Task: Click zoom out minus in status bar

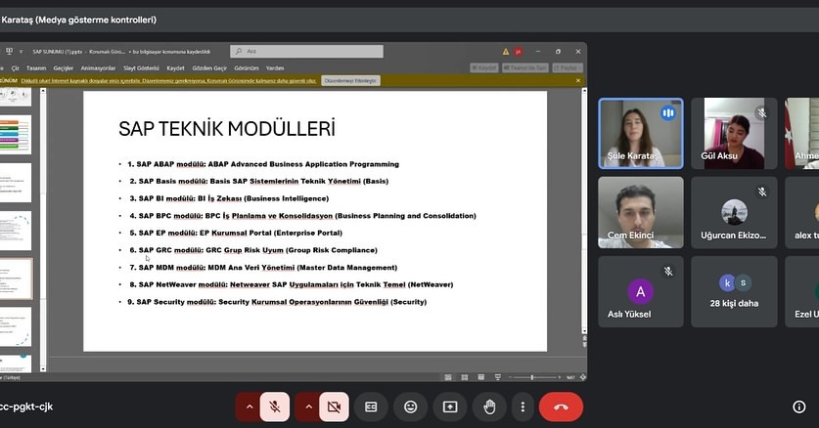Action: tap(511, 377)
